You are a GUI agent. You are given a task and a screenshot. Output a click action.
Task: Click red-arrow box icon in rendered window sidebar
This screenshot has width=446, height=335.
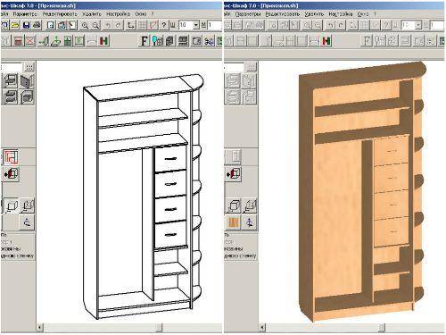[233, 174]
